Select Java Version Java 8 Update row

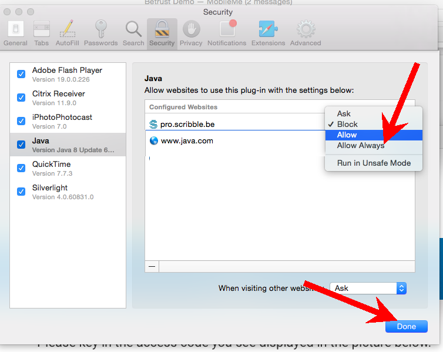[68, 145]
